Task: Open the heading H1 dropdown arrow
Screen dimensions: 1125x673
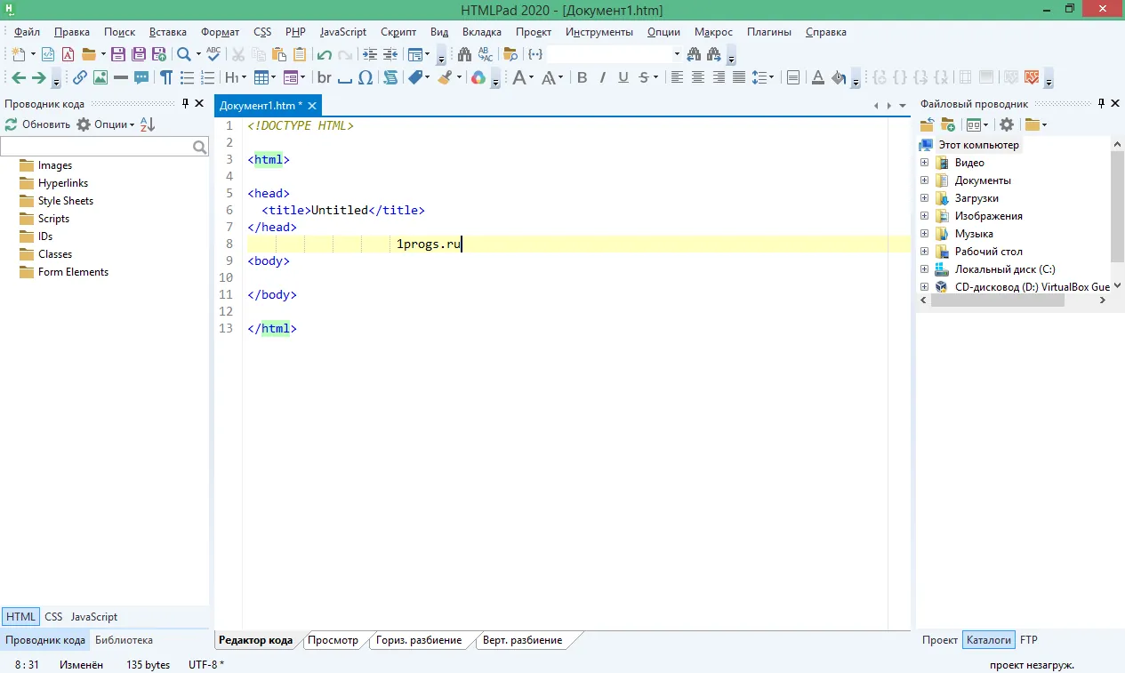Action: click(x=244, y=77)
